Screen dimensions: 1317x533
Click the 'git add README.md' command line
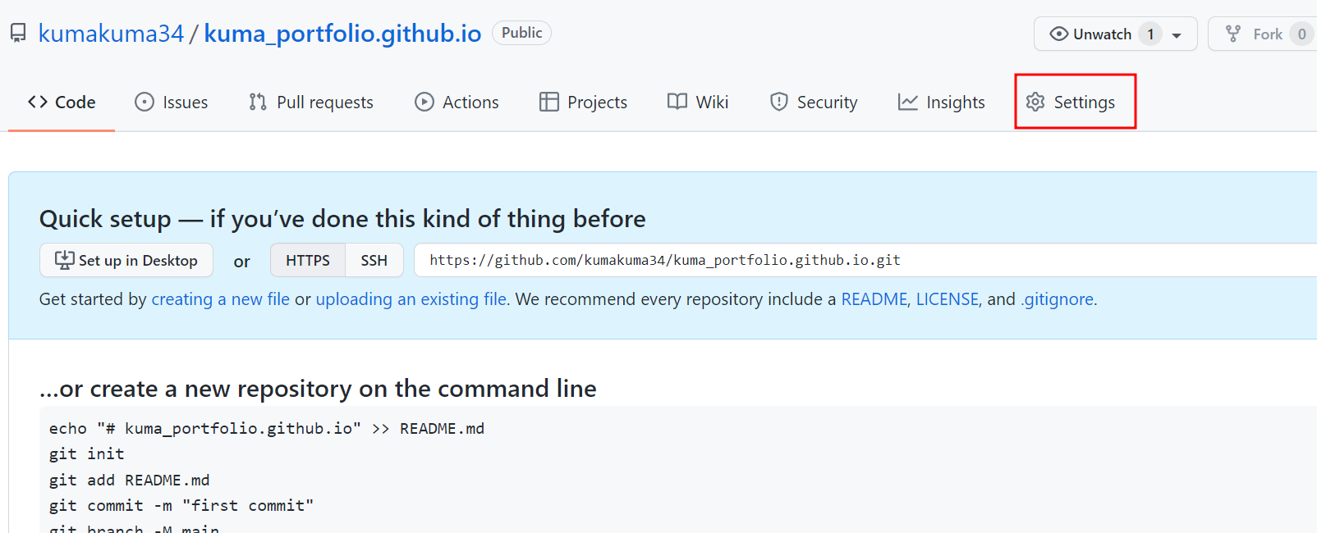[129, 480]
